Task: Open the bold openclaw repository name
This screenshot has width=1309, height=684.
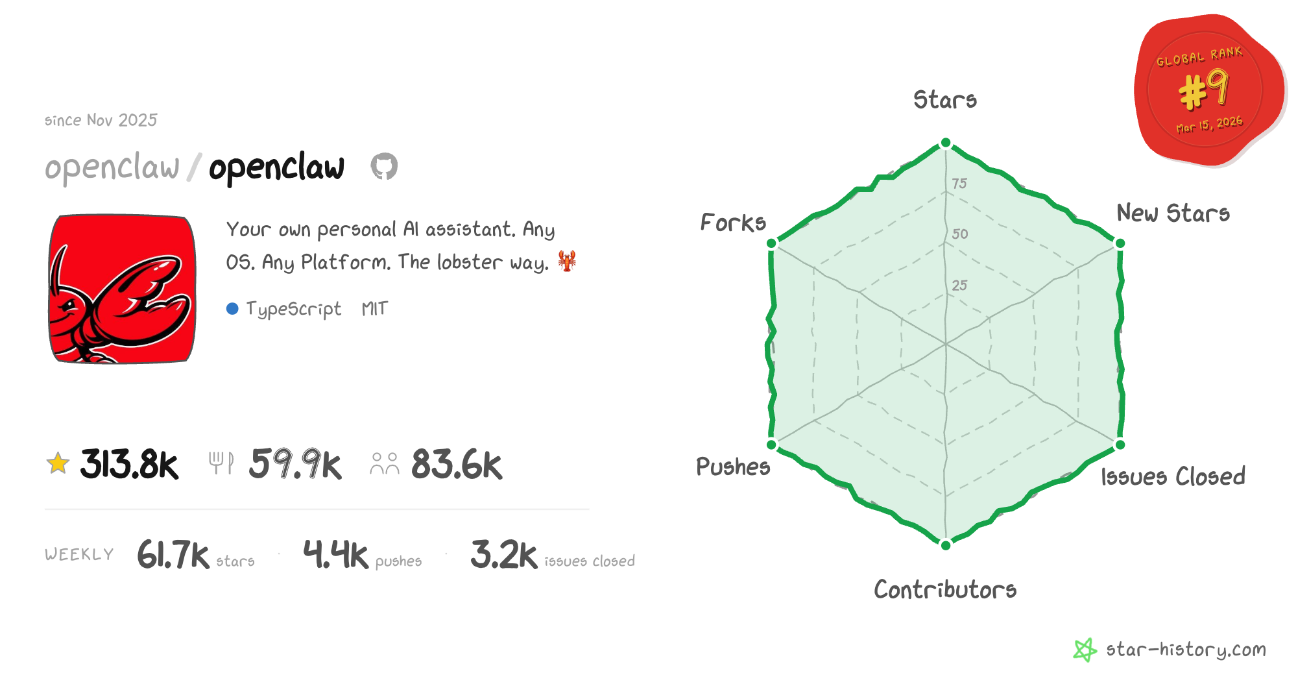Action: pos(276,167)
